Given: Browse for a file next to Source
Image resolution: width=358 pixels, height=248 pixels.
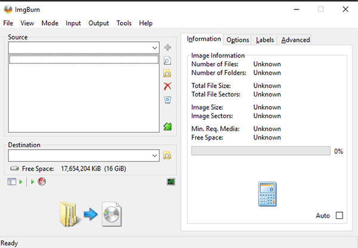Looking at the screenshot, I should click(x=167, y=61).
